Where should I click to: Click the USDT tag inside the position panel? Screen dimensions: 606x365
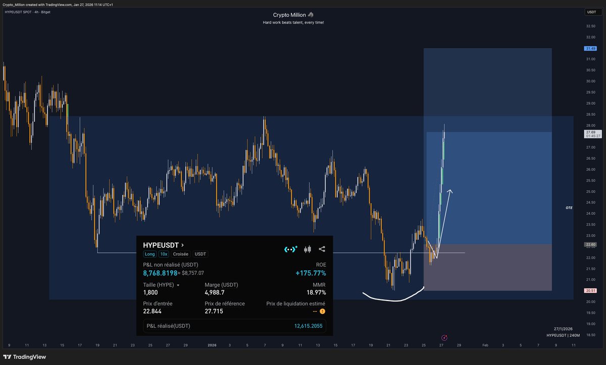click(200, 254)
